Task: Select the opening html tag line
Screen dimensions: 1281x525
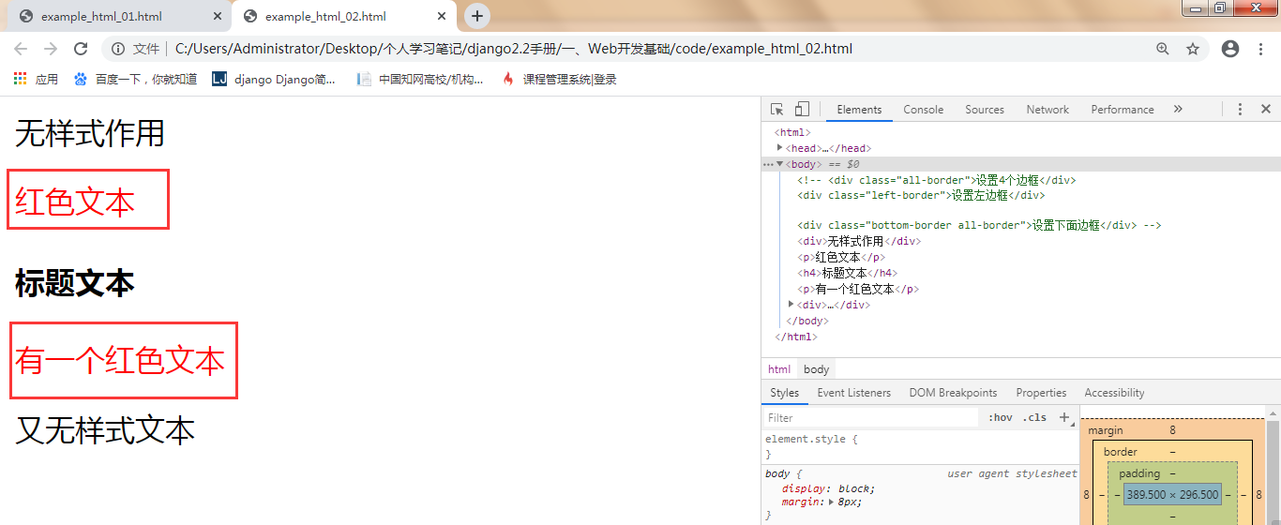Action: pos(792,132)
